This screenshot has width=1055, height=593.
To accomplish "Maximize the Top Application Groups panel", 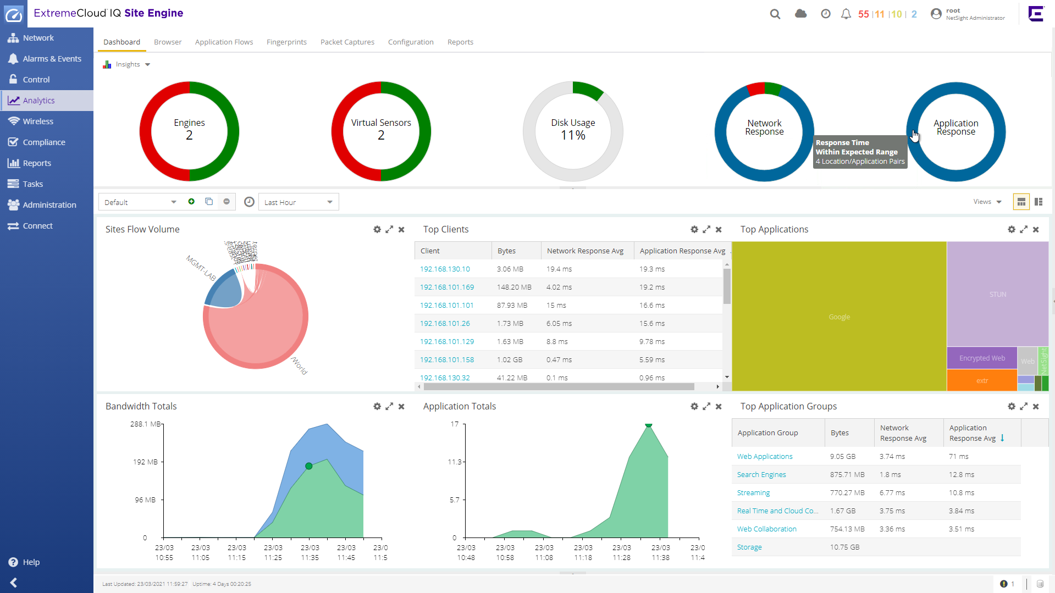I will [1024, 406].
